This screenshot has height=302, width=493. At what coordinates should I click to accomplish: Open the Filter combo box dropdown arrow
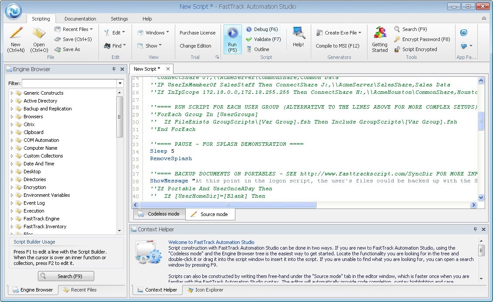(120, 83)
